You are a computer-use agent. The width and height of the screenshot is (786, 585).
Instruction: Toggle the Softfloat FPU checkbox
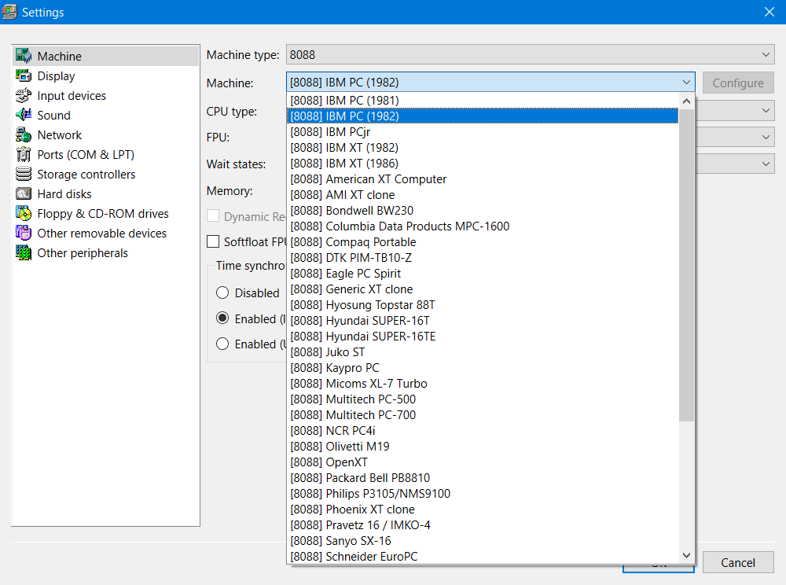213,241
